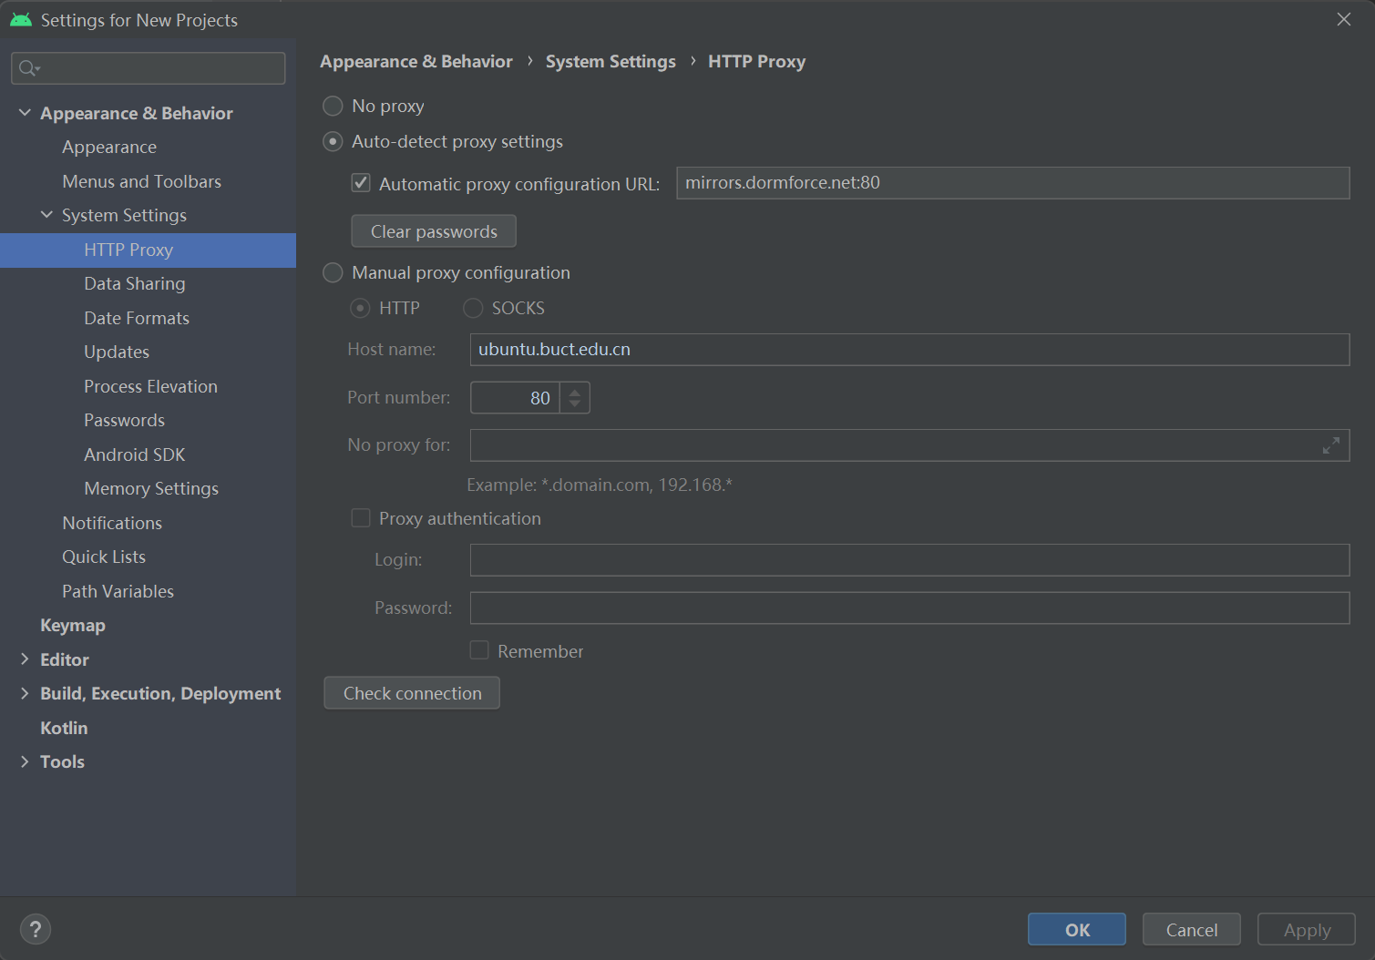
Task: Expand Build, Execution, Deployment section
Action: pyautogui.click(x=24, y=693)
